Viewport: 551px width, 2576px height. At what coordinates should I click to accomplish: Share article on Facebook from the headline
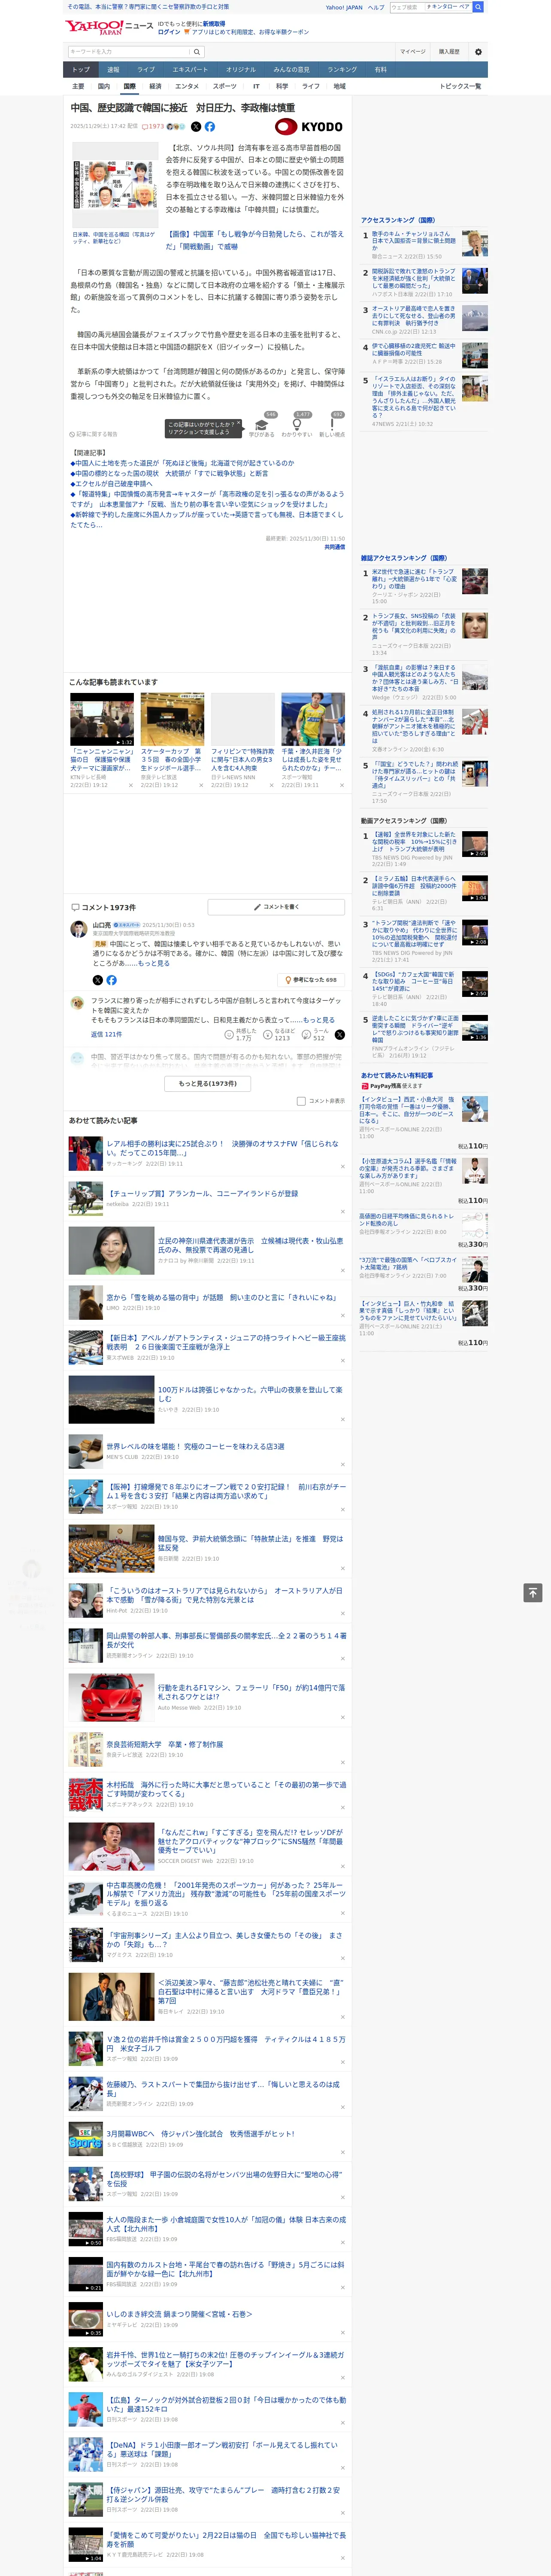(x=209, y=127)
